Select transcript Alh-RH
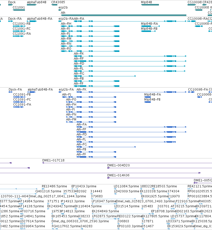This screenshot has height=230, width=212. (x=90, y=26)
